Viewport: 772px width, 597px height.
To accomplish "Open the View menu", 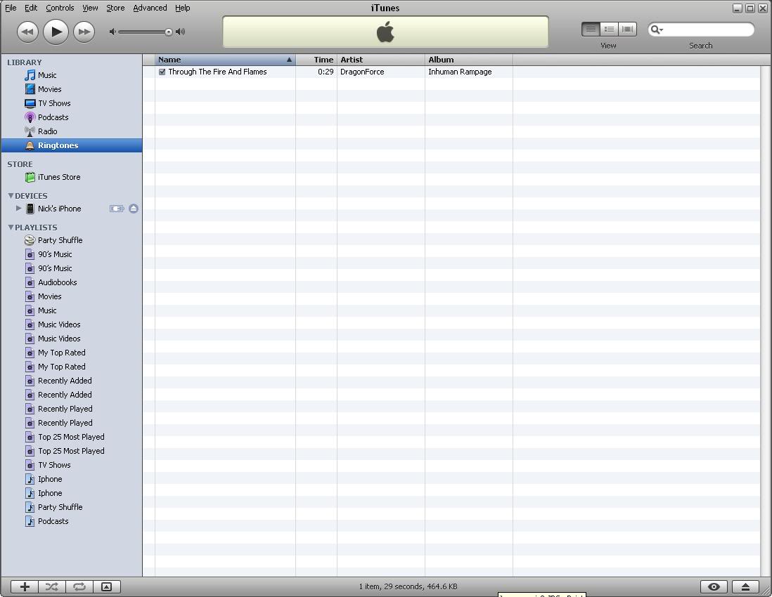I will pyautogui.click(x=90, y=8).
